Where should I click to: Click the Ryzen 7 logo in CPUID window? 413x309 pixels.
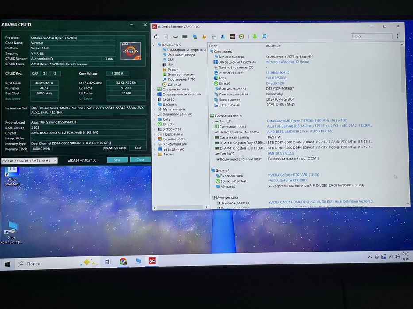(x=131, y=51)
